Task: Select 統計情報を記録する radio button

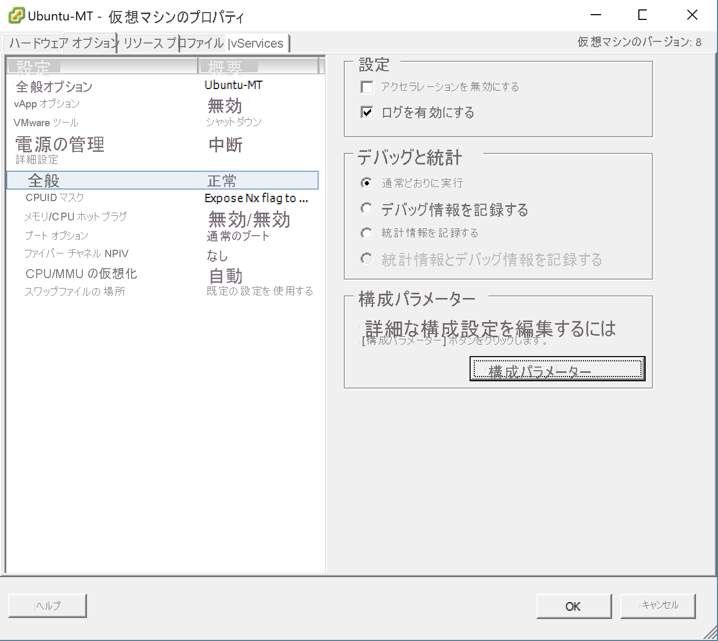Action: click(x=367, y=233)
